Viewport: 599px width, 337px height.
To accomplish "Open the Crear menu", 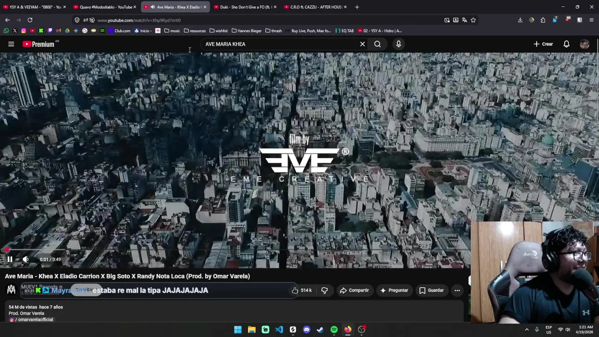I will click(x=543, y=44).
